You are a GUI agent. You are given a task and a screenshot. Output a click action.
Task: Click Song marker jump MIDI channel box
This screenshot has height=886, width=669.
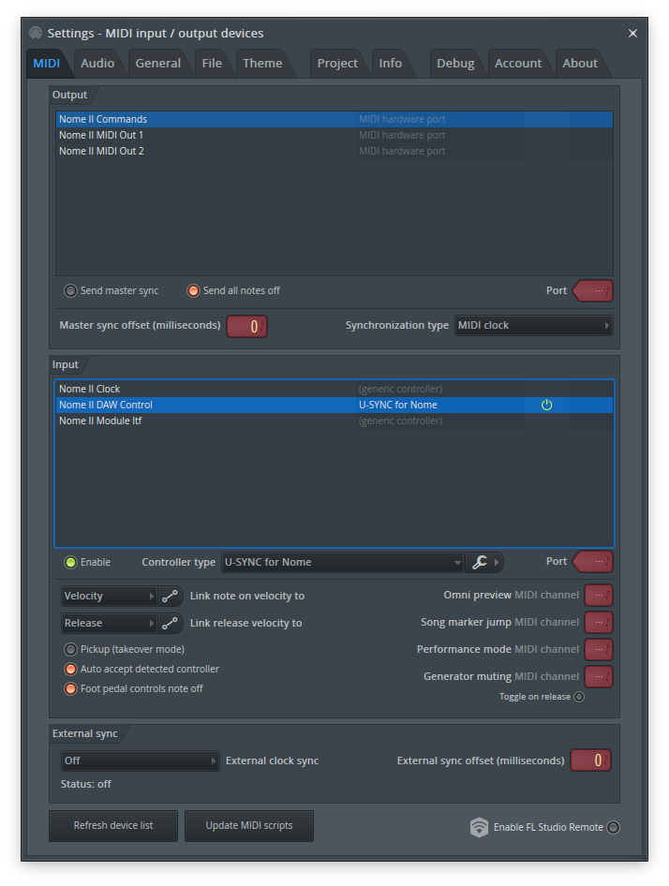coord(599,622)
